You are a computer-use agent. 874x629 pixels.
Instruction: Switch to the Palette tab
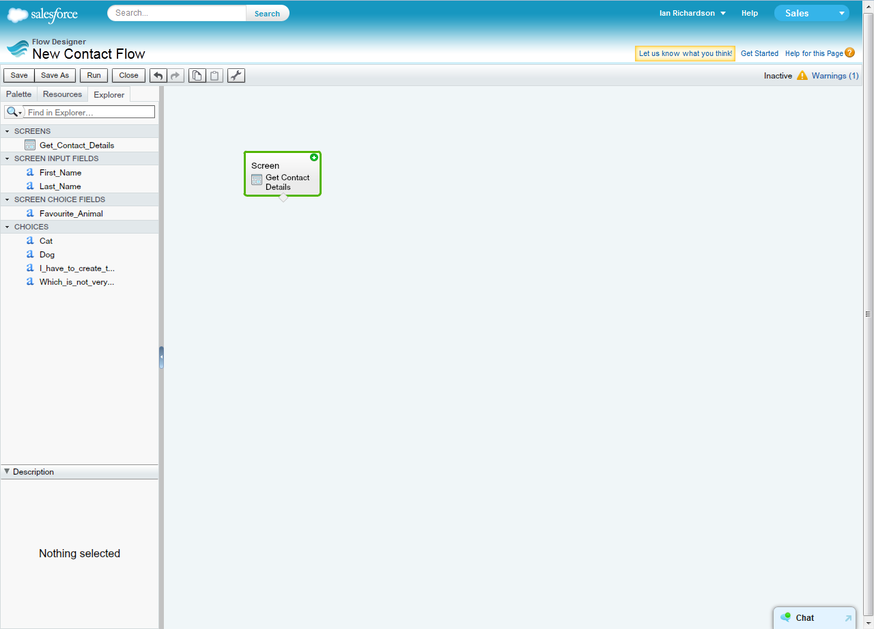pyautogui.click(x=19, y=94)
